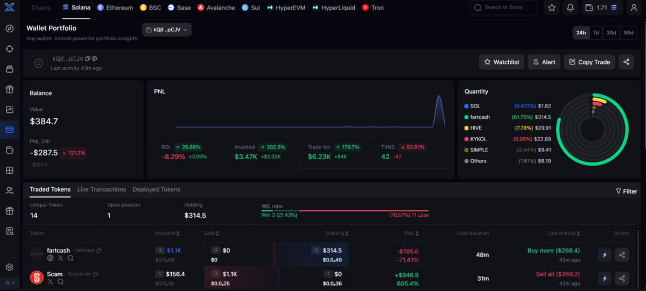This screenshot has height=291, width=646.
Task: Open the settings gear in sidebar
Action: coord(10,267)
